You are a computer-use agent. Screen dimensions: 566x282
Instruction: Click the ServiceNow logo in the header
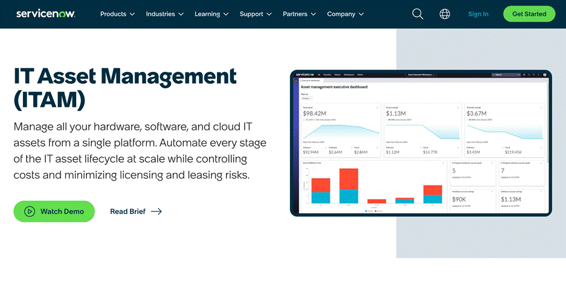(x=45, y=14)
